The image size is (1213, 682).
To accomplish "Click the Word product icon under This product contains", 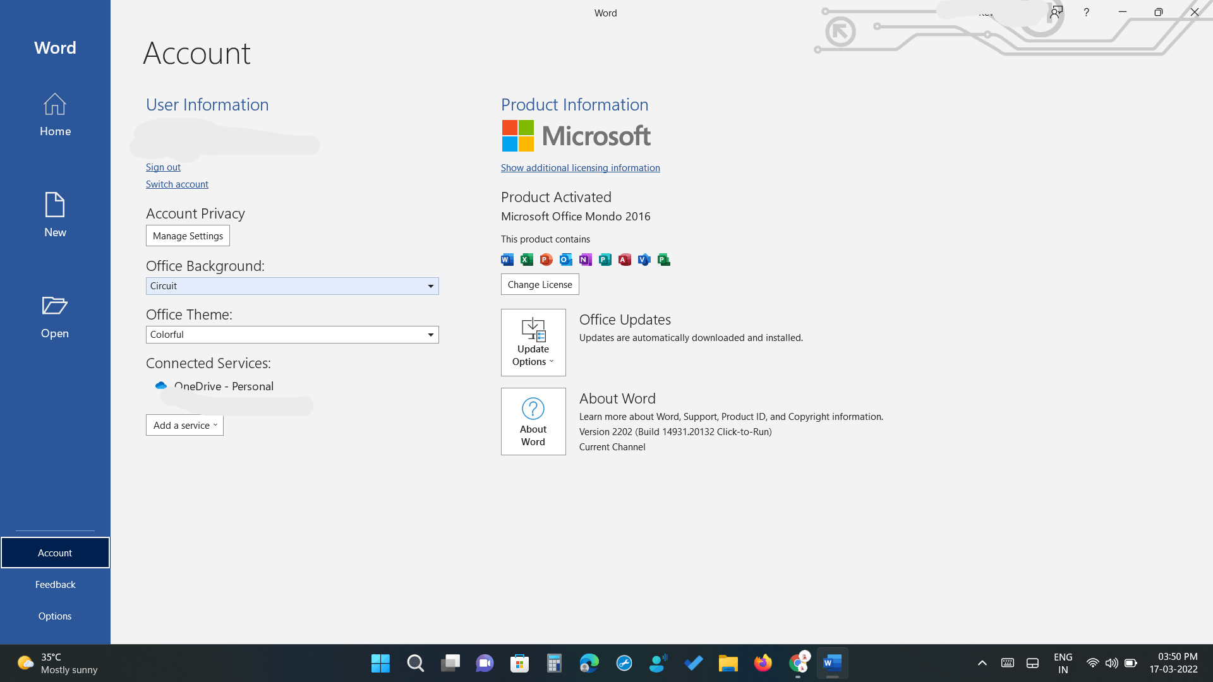I will pos(506,260).
